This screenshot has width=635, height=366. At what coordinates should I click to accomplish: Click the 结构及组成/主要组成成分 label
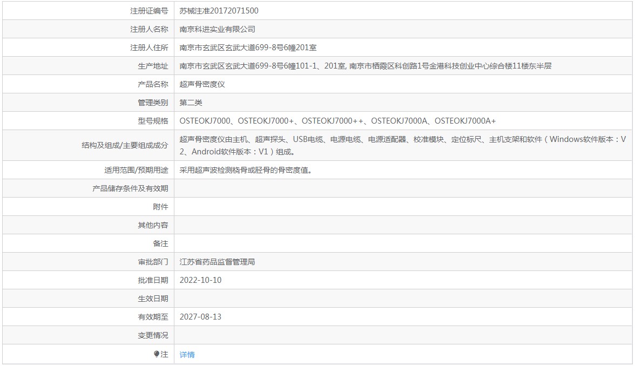click(125, 145)
